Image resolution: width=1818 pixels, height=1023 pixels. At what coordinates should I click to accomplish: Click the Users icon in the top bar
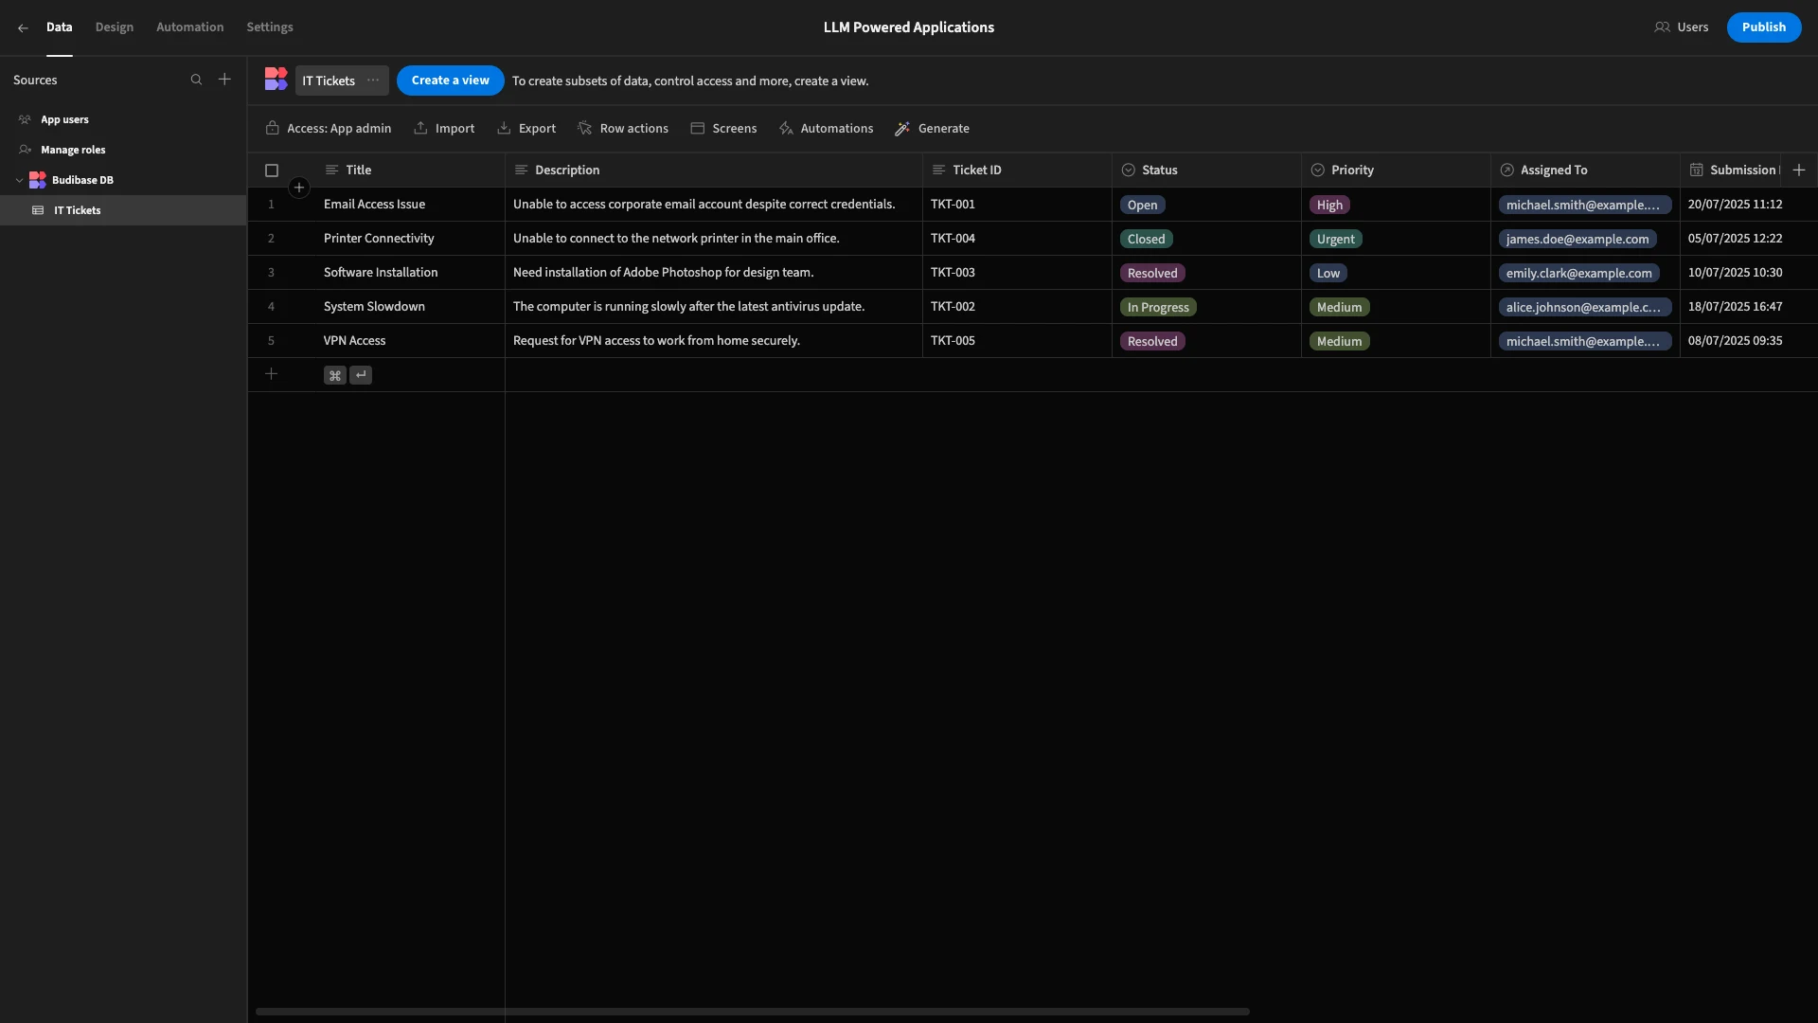[x=1662, y=27]
